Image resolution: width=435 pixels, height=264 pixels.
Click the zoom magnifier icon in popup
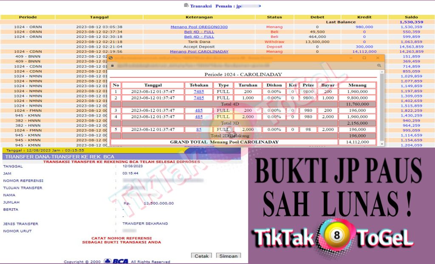[x=379, y=66]
